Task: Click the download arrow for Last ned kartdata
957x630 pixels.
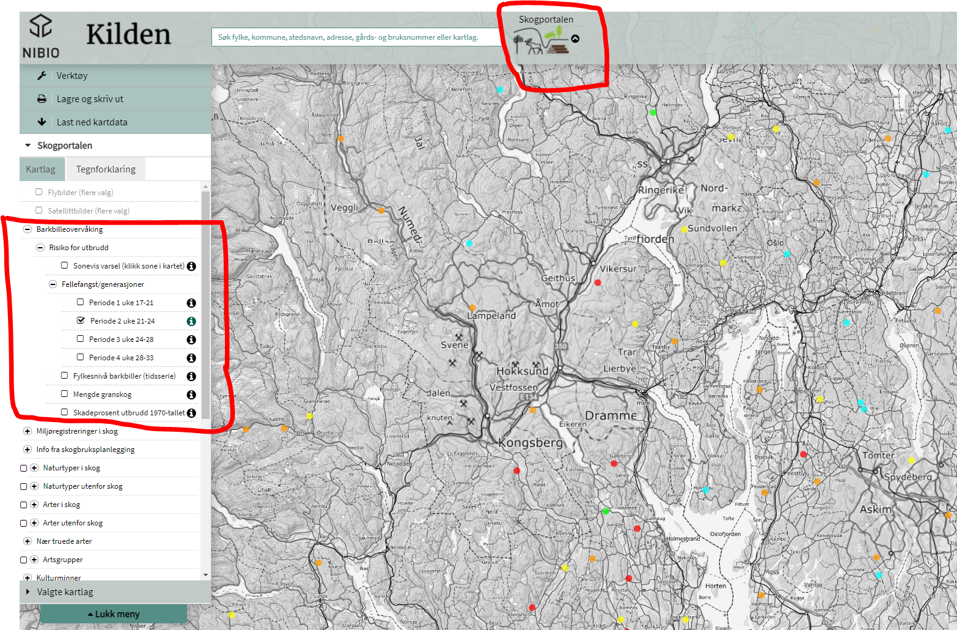Action: pyautogui.click(x=42, y=122)
